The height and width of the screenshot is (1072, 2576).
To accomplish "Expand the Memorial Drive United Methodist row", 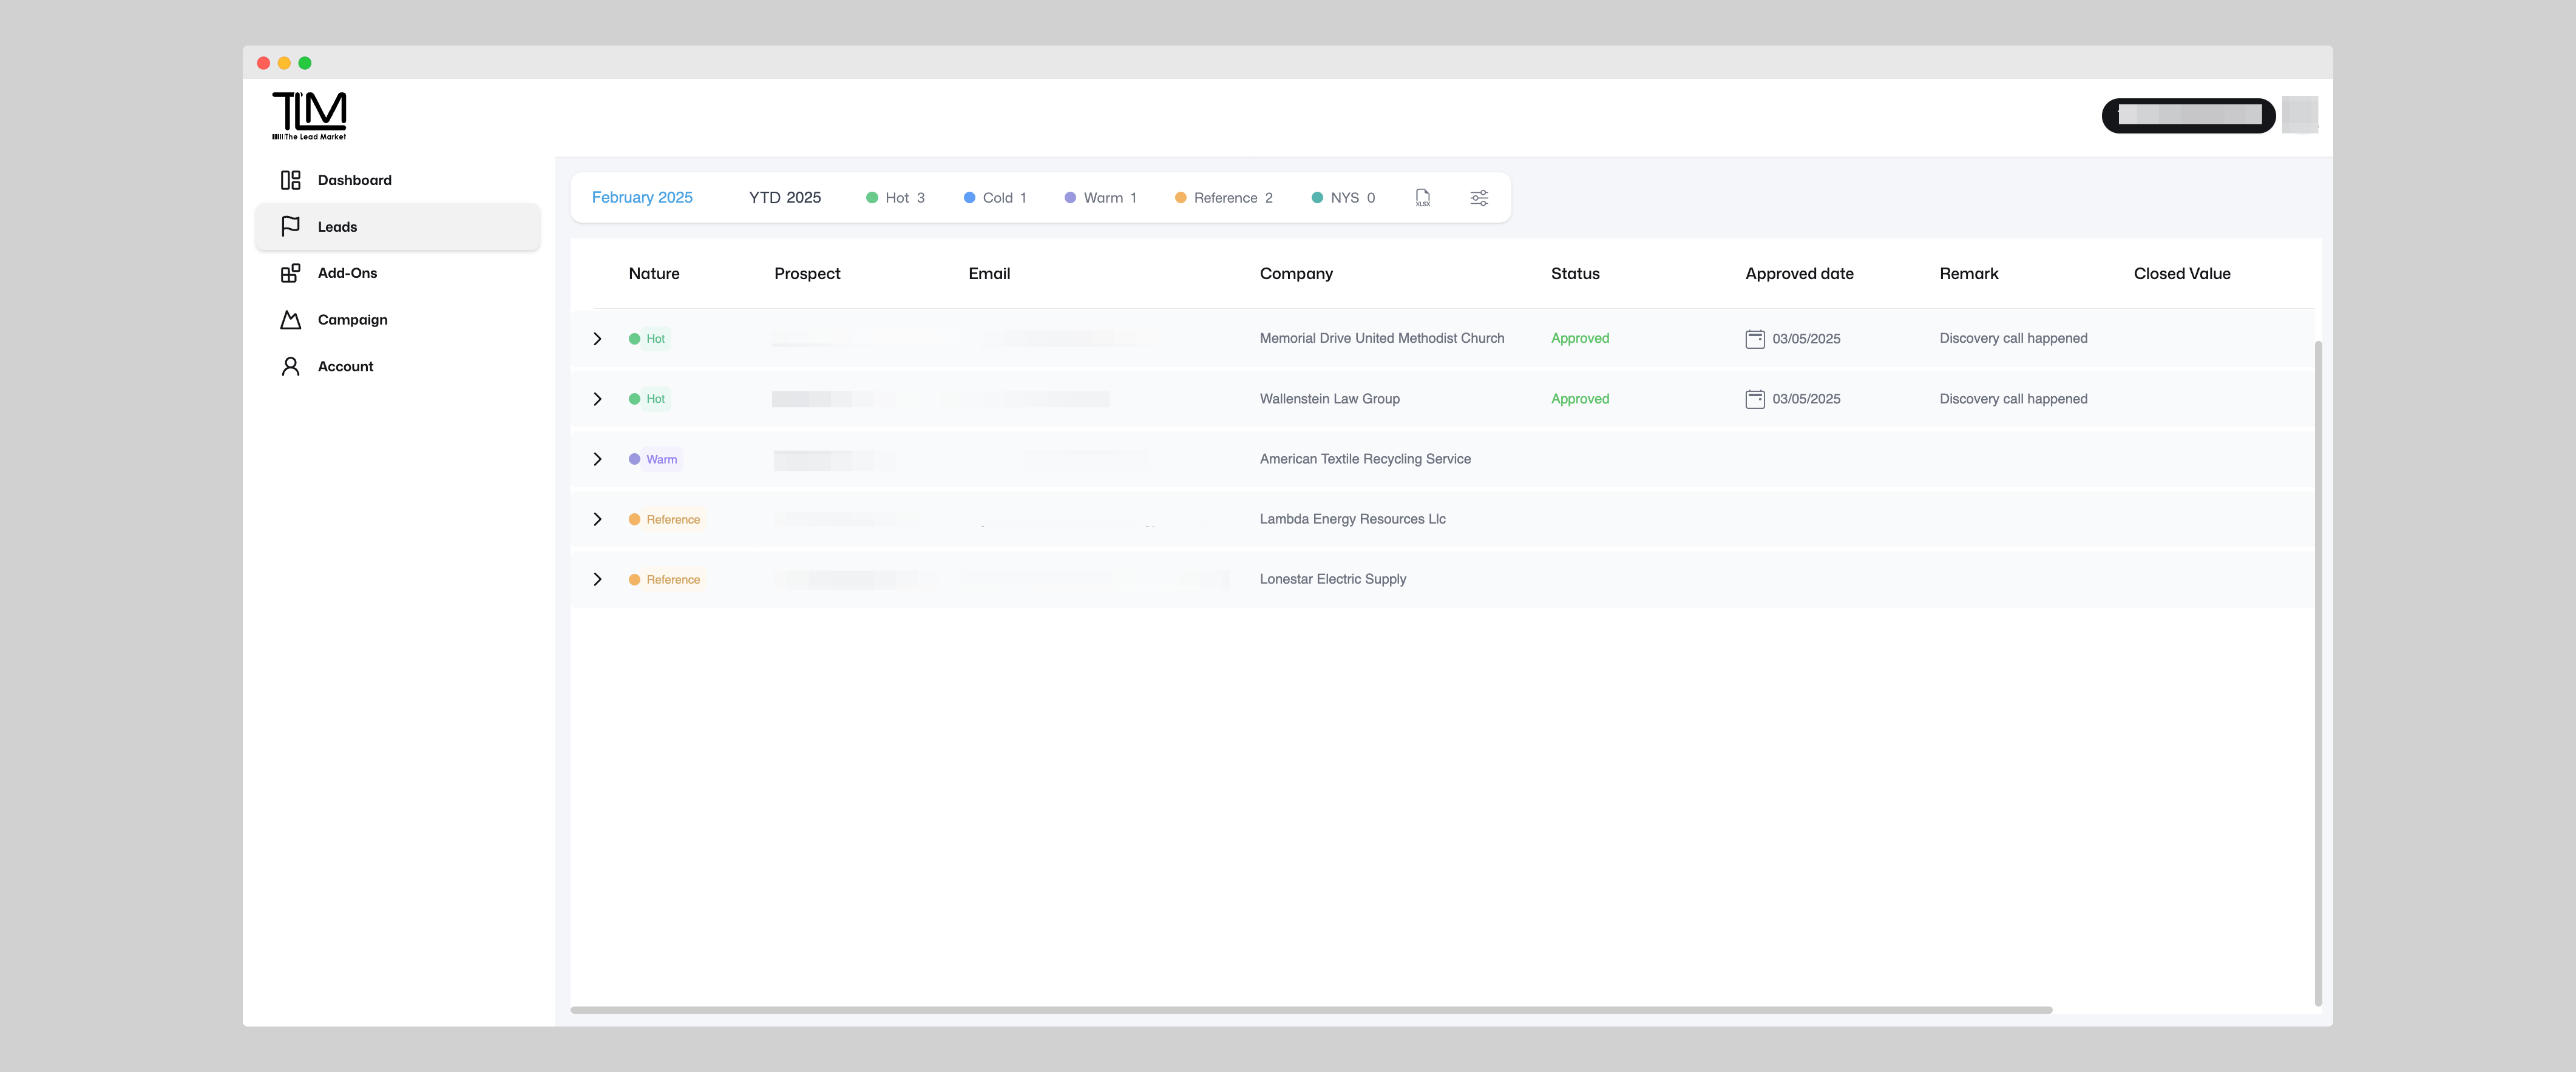I will pos(597,339).
